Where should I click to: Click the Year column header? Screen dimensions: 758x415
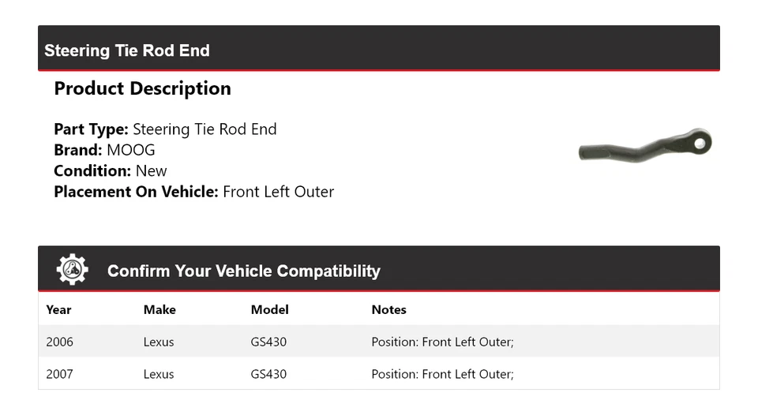pos(58,309)
